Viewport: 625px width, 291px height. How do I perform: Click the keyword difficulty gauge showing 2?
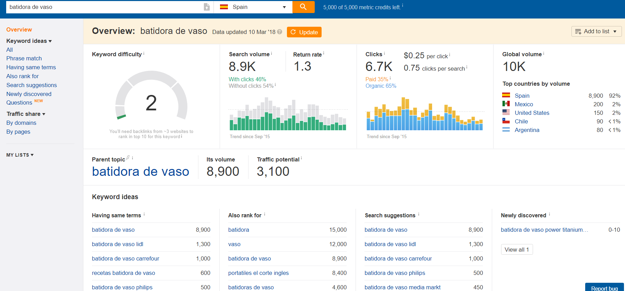click(151, 96)
